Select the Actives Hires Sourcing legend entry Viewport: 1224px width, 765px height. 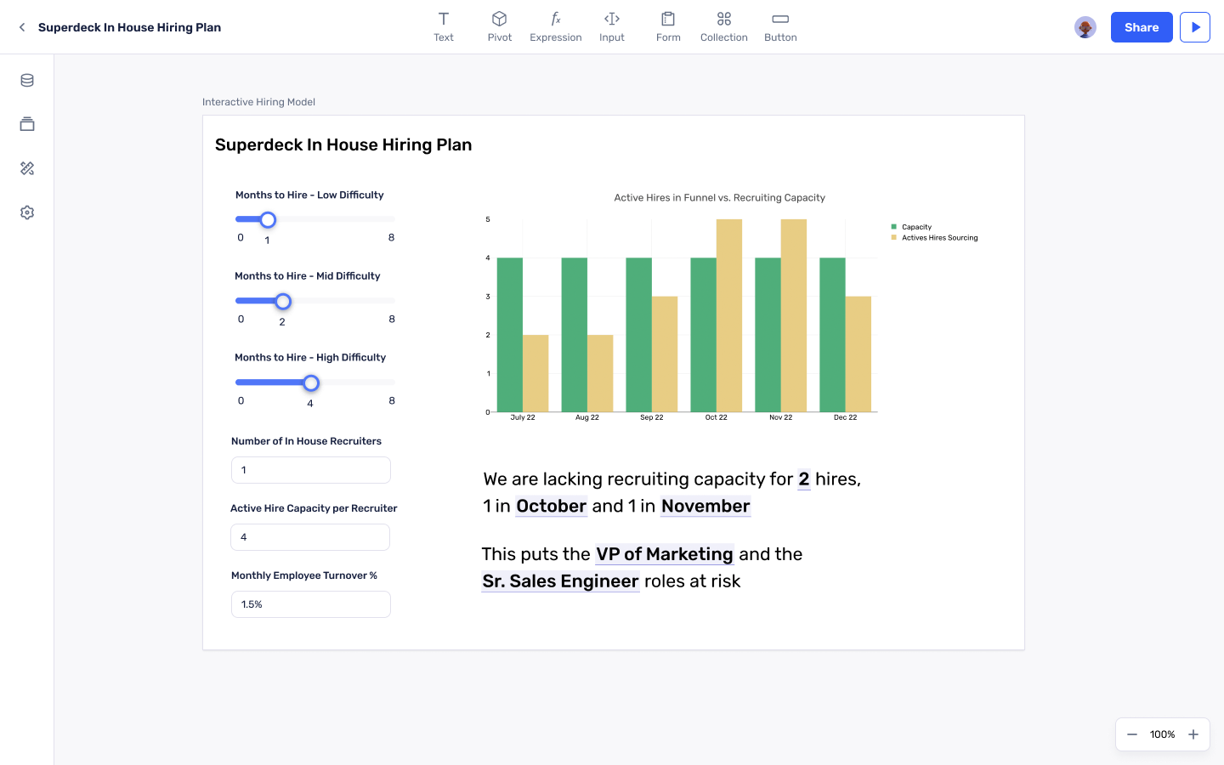pos(934,238)
